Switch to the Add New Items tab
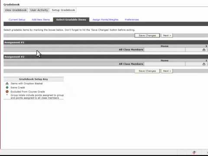 (x=41, y=19)
